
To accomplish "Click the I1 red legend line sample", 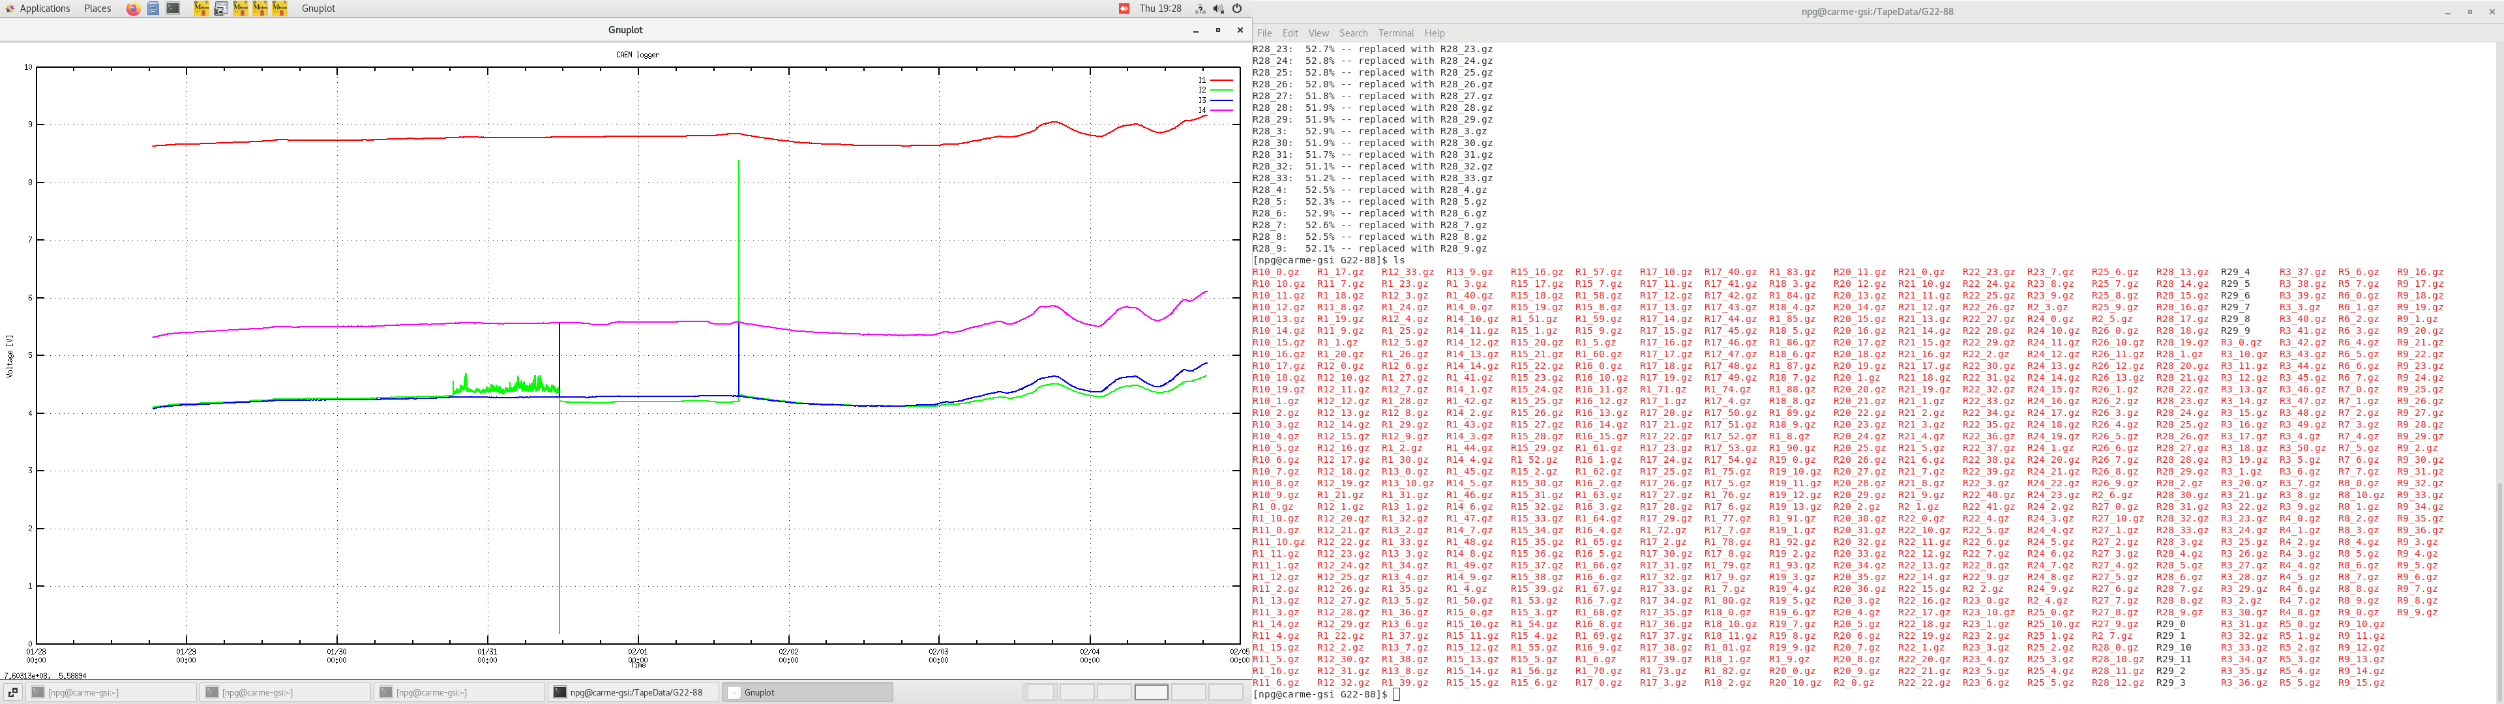I will tap(1222, 80).
